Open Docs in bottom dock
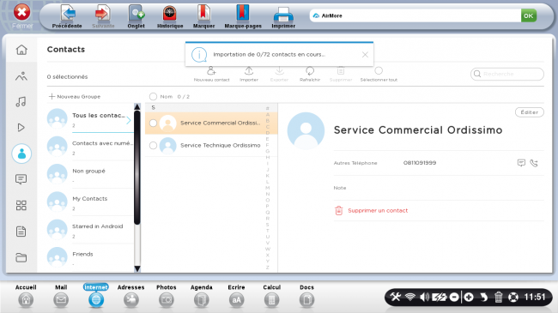This screenshot has width=558, height=313. pyautogui.click(x=306, y=296)
